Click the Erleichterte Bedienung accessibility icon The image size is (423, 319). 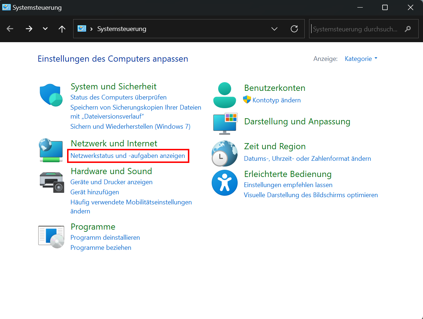coord(224,183)
